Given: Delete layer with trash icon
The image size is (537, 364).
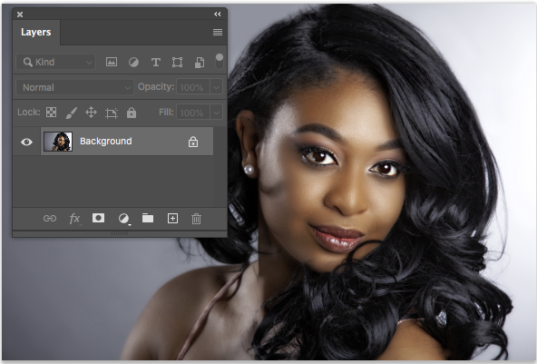Looking at the screenshot, I should pyautogui.click(x=196, y=219).
